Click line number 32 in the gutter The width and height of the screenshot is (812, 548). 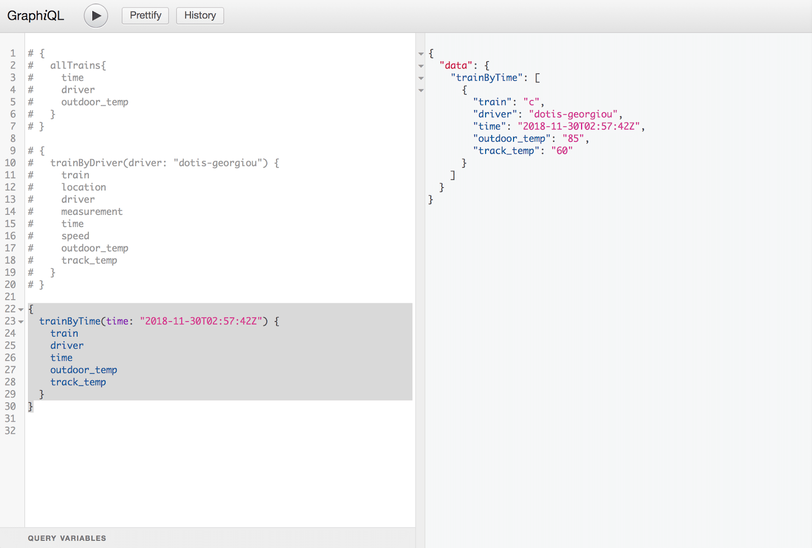11,431
